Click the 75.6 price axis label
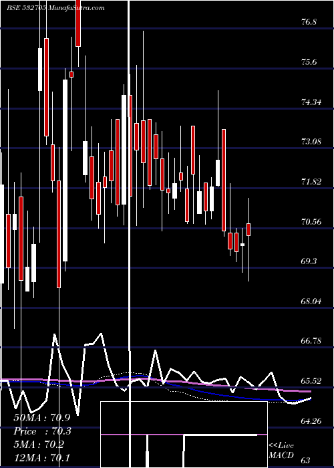The image size is (334, 468). pyautogui.click(x=309, y=62)
